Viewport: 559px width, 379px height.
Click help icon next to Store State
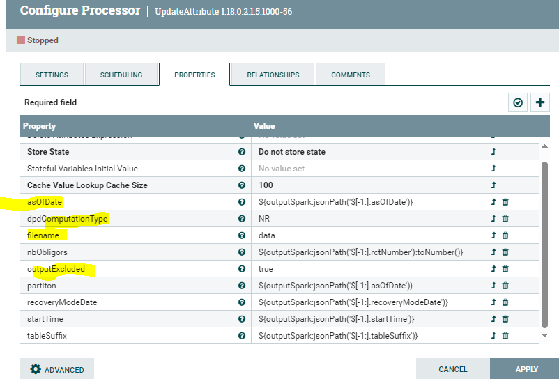click(x=242, y=152)
